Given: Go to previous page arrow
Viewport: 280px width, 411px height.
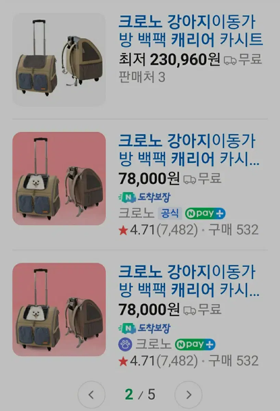Looking at the screenshot, I should [x=91, y=395].
